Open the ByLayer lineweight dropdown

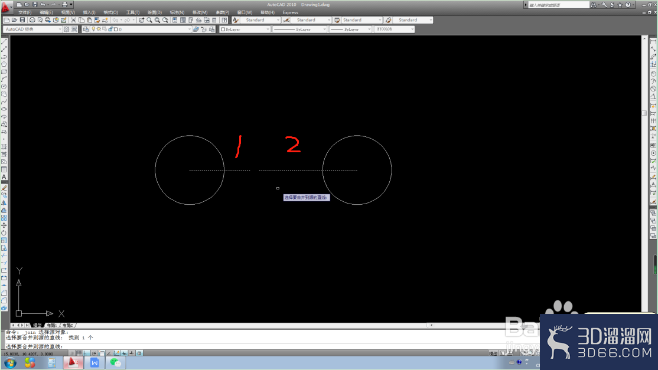350,30
